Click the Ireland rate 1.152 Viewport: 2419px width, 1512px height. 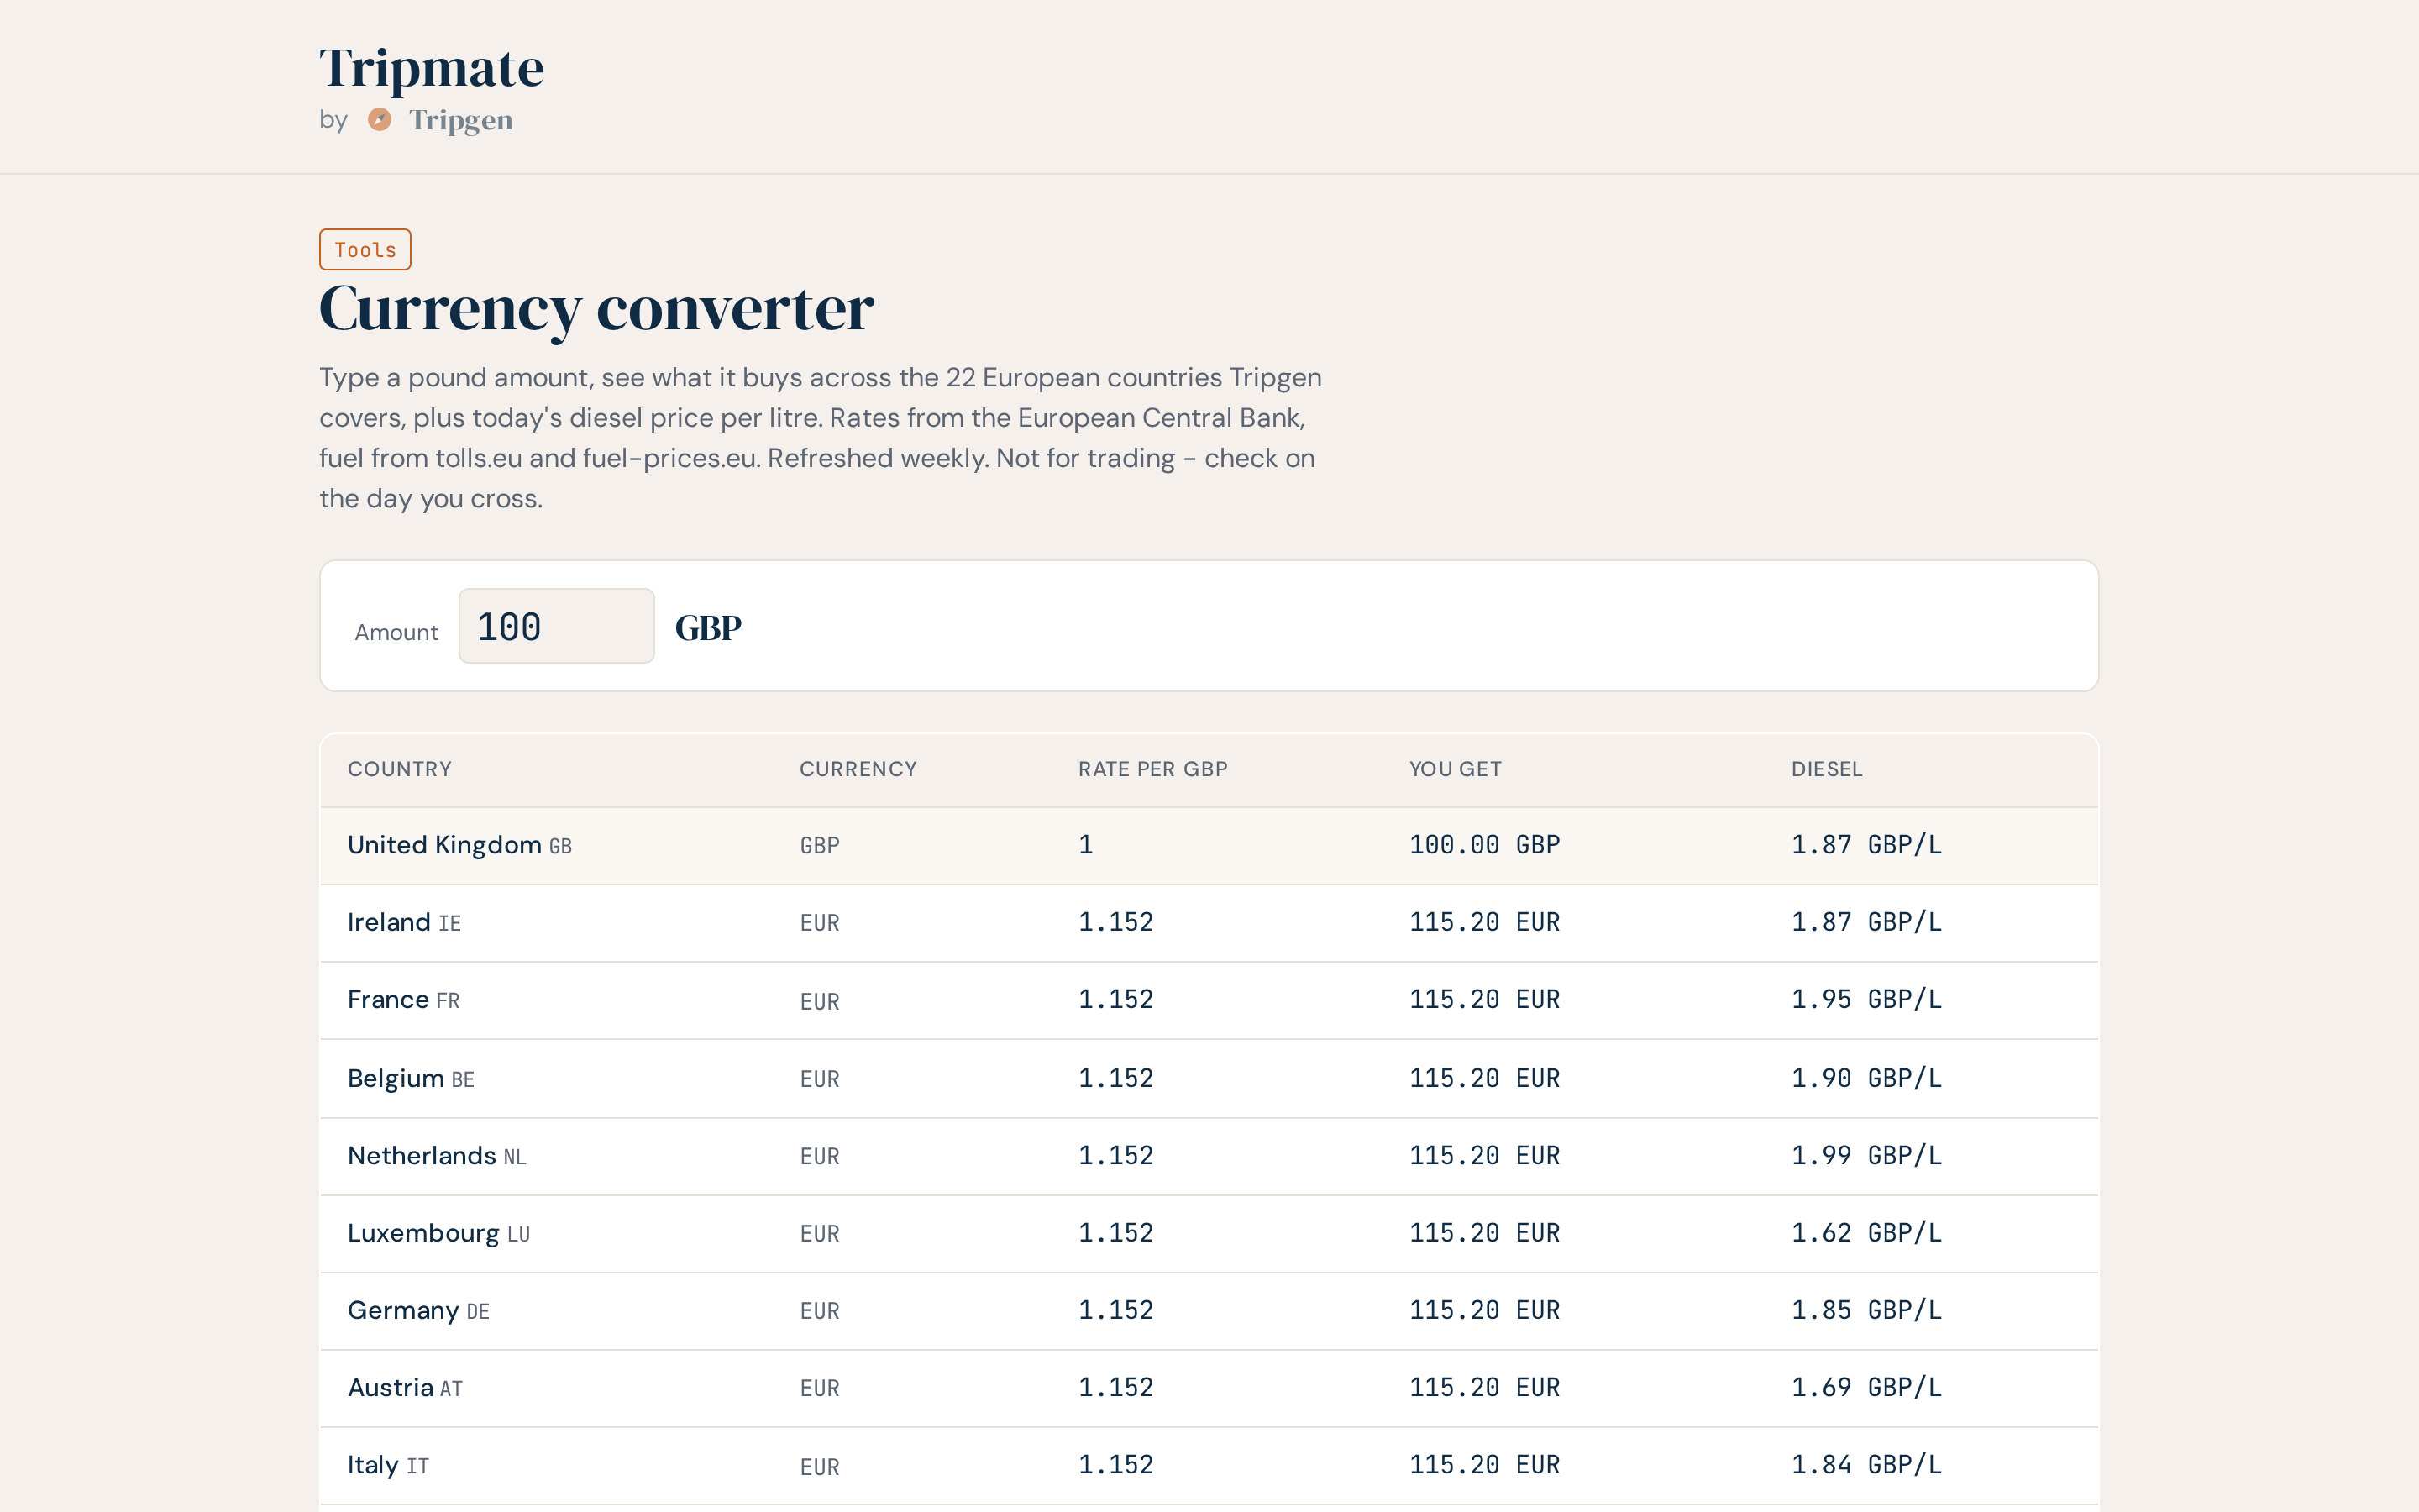coord(1115,922)
